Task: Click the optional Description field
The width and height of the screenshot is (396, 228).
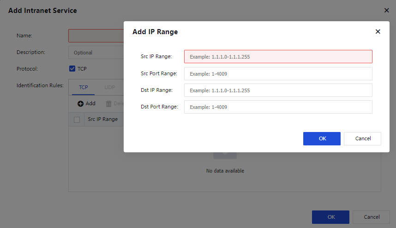Action: click(96, 53)
